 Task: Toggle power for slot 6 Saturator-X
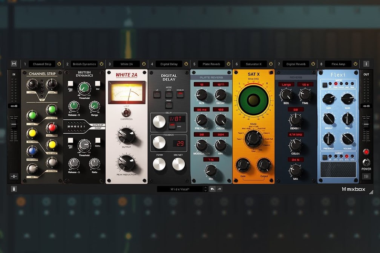pyautogui.click(x=271, y=64)
